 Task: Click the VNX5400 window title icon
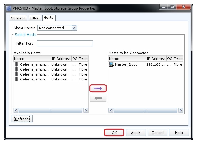click(9, 8)
